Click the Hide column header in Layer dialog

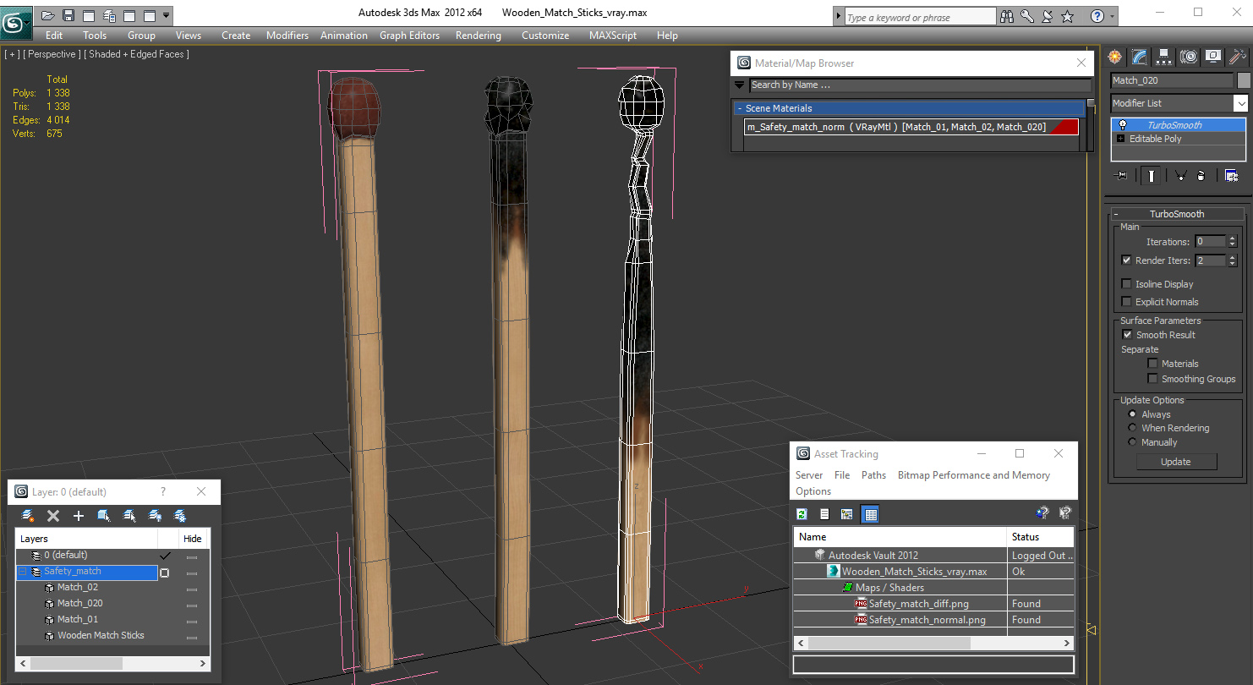point(193,539)
